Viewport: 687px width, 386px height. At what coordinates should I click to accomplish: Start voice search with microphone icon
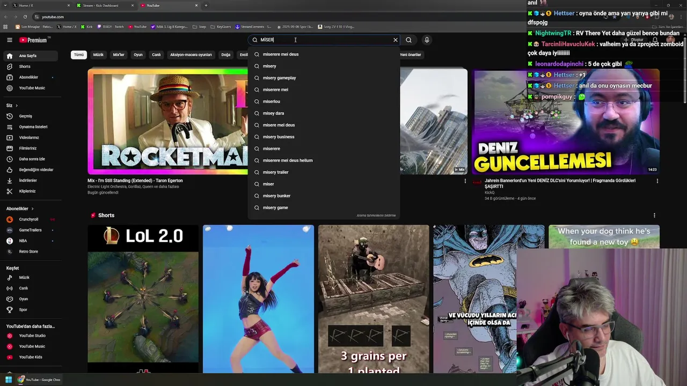point(427,40)
